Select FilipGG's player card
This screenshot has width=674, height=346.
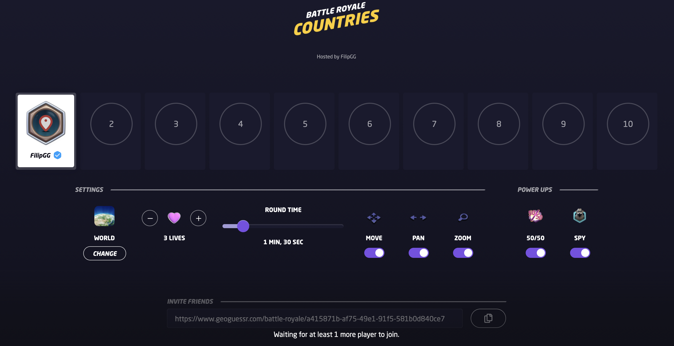coord(46,131)
